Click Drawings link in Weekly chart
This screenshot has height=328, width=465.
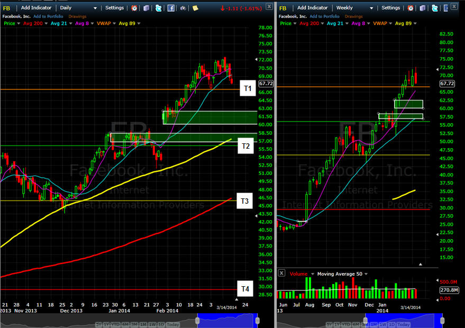(x=353, y=16)
